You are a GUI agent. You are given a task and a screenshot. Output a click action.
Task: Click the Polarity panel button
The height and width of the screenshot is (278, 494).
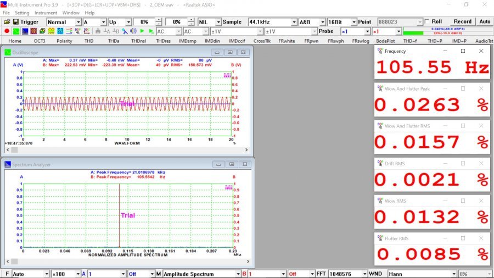[64, 41]
